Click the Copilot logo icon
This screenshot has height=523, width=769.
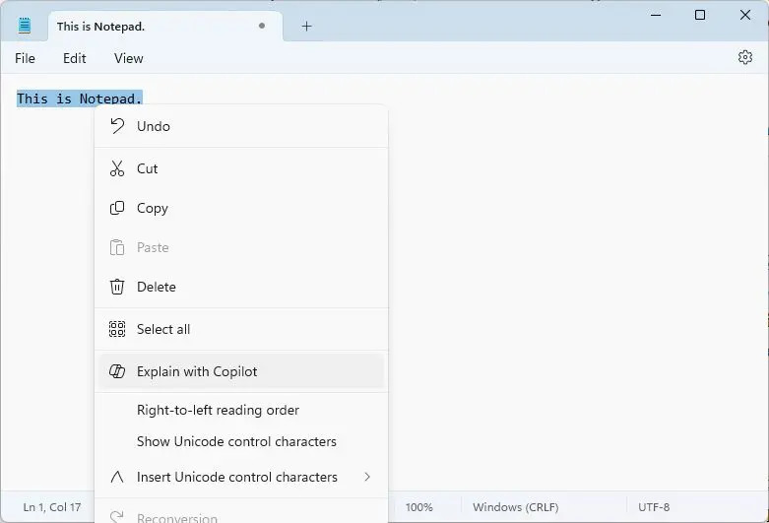(117, 371)
